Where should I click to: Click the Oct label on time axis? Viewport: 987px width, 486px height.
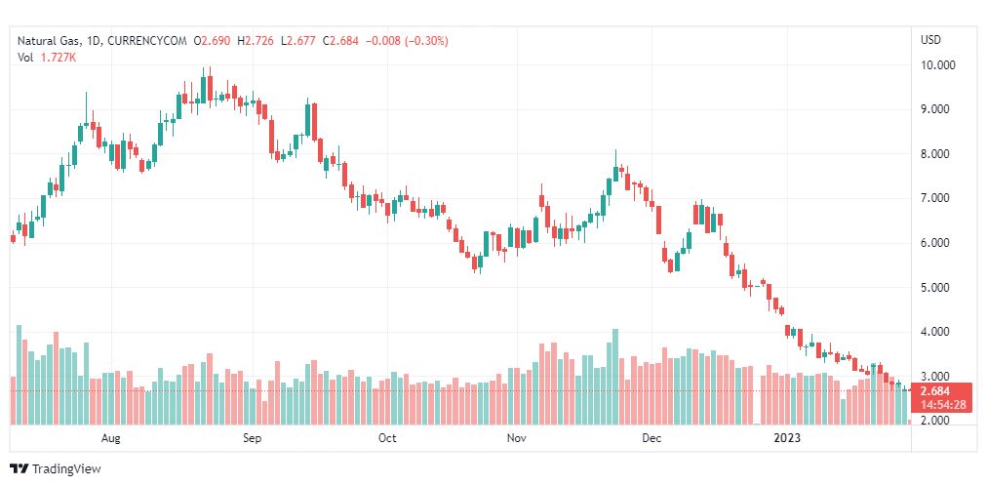click(x=387, y=437)
